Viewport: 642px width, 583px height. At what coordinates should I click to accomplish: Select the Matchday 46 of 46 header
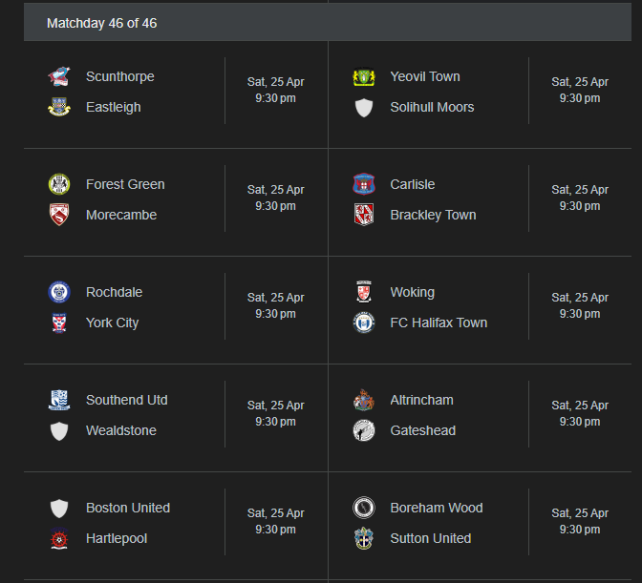tap(328, 22)
